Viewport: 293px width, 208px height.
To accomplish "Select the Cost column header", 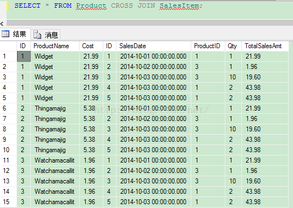I will point(91,46).
